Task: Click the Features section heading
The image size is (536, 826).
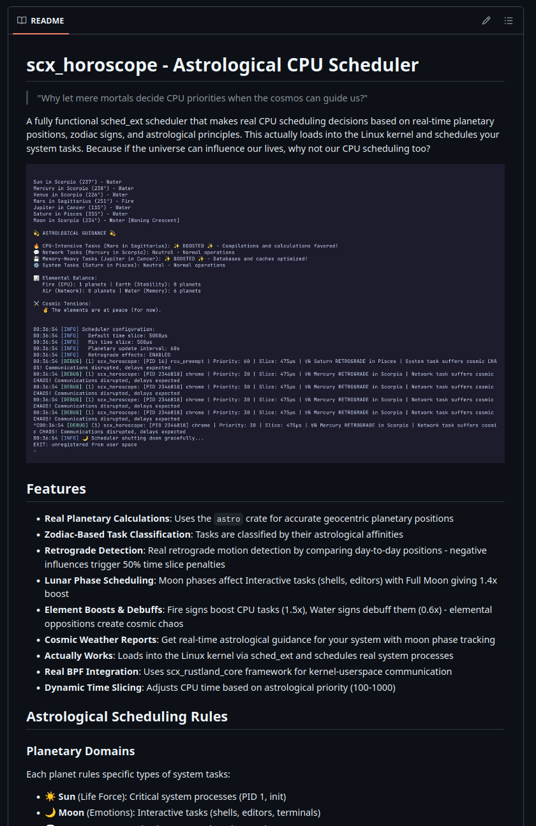Action: (56, 489)
